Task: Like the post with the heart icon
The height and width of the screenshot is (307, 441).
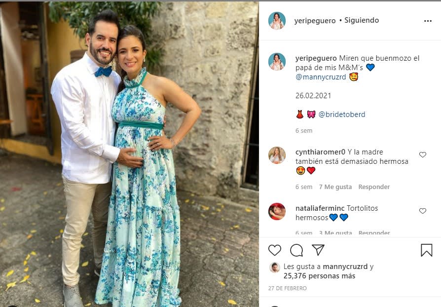Action: coord(274,250)
